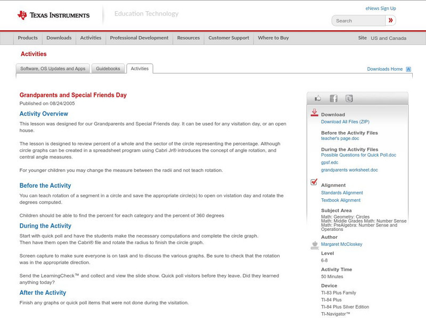The height and width of the screenshot is (318, 426).
Task: Open the Resources menu
Action: (189, 38)
